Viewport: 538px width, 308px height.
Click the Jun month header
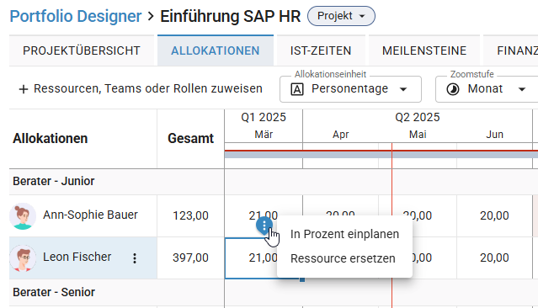(494, 135)
